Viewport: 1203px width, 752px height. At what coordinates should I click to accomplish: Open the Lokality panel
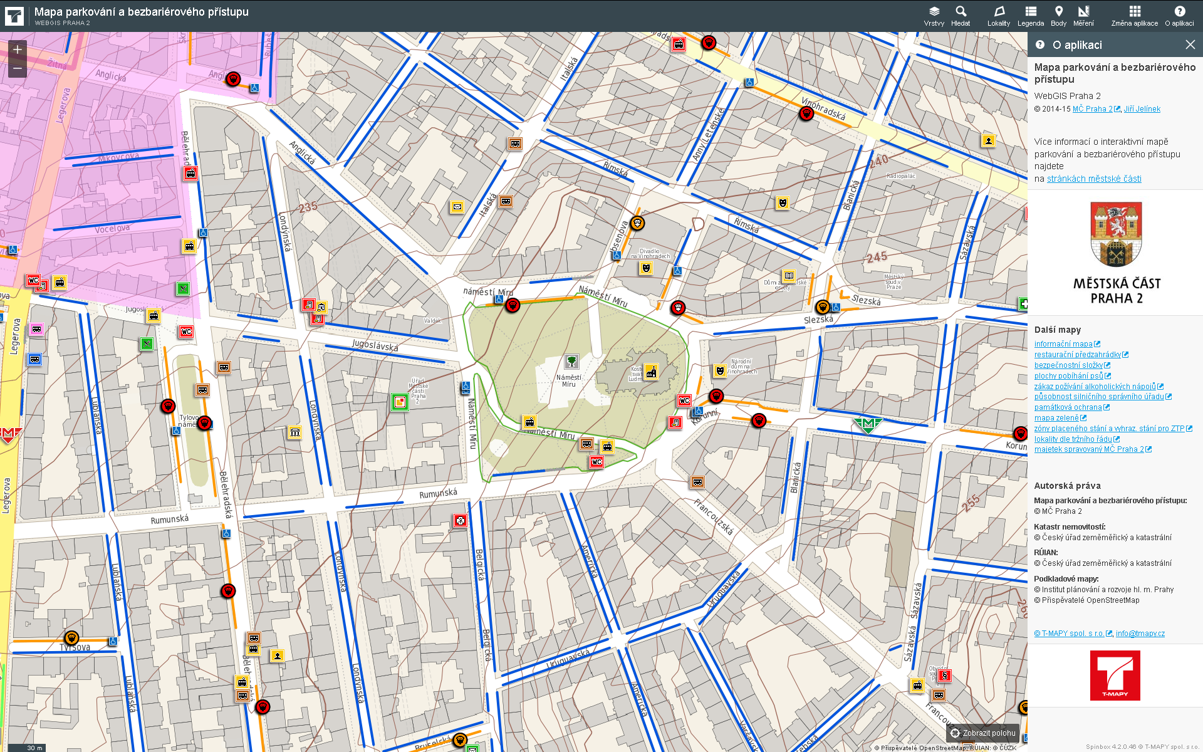999,16
